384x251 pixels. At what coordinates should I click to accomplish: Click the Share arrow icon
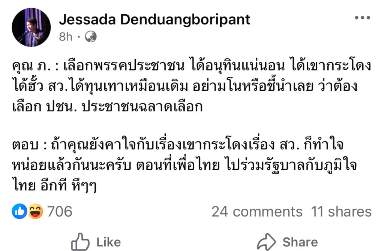[x=266, y=242]
